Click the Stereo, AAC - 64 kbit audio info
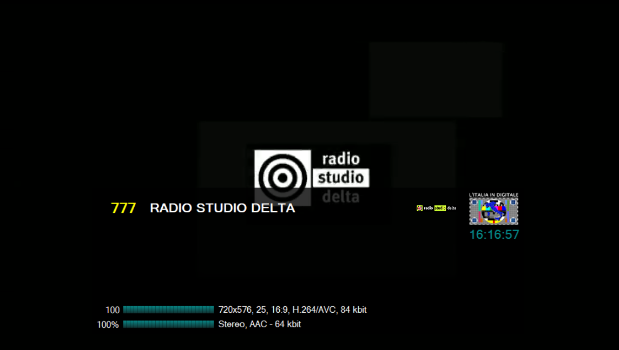This screenshot has height=350, width=619. (259, 324)
